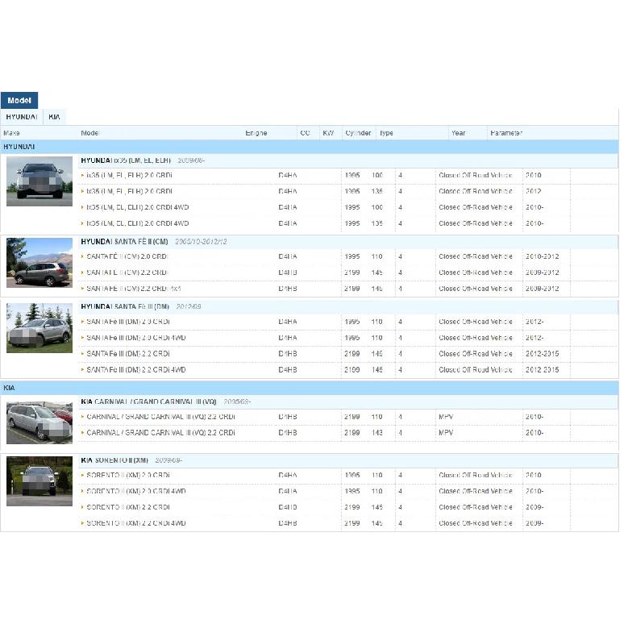Click the Kia Sorento II (XM) thumbnail
624x624 pixels.
40,481
